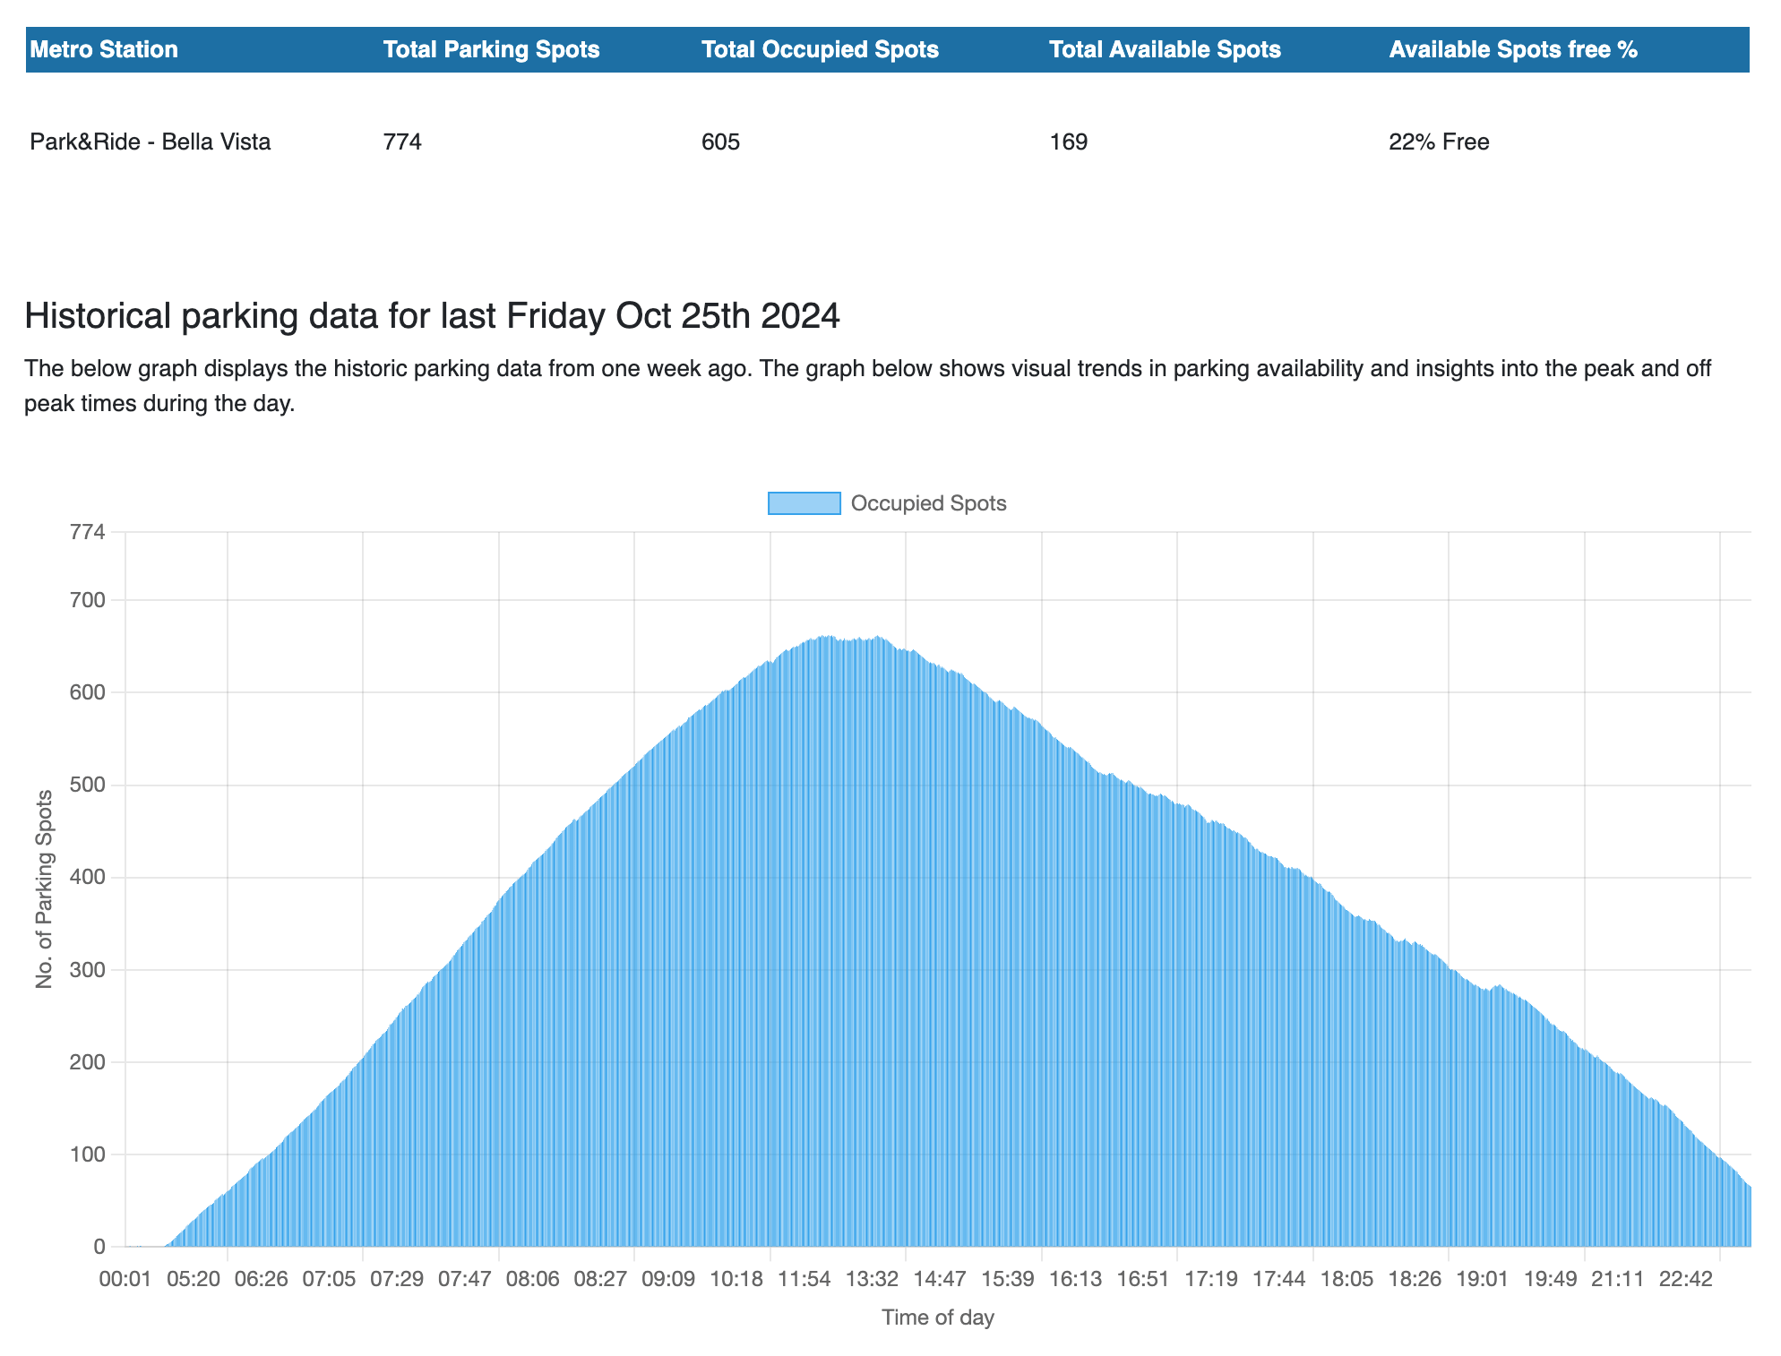Click the 08:27 time axis label
The height and width of the screenshot is (1356, 1781).
600,1279
